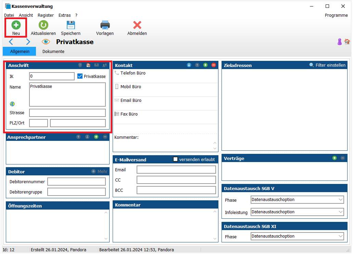Open the Ansicht menu
The width and height of the screenshot is (353, 254).
pos(26,15)
